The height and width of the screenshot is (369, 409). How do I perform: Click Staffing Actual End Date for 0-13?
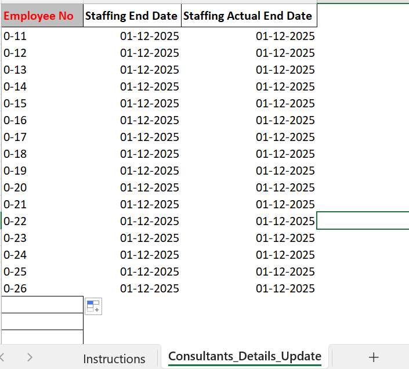(x=249, y=70)
